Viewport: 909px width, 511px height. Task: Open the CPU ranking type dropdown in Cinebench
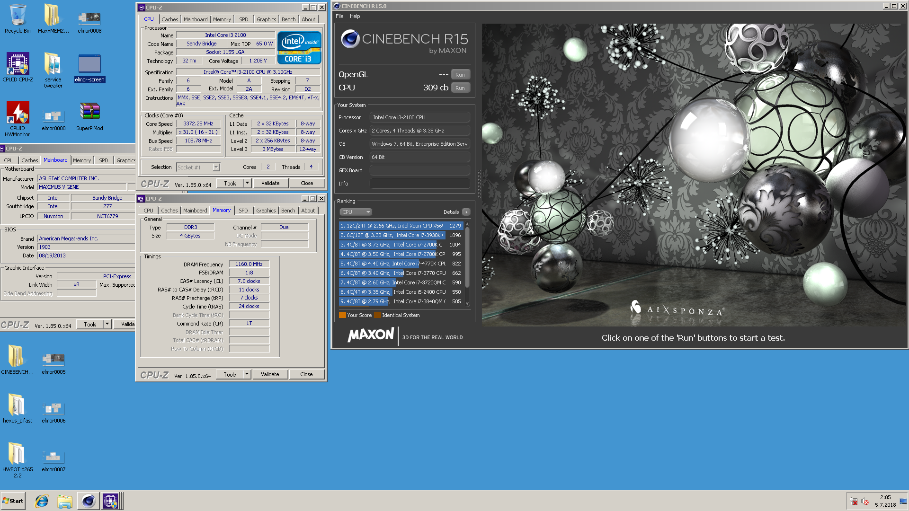pyautogui.click(x=356, y=212)
